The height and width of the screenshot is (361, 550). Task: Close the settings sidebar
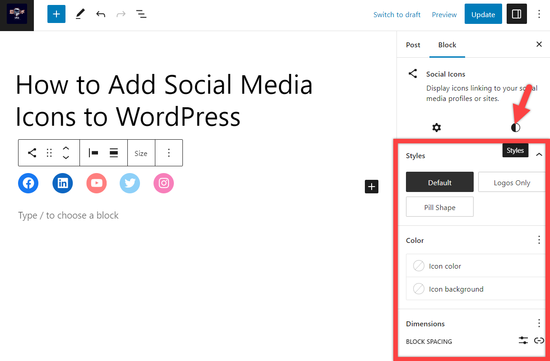coord(539,44)
